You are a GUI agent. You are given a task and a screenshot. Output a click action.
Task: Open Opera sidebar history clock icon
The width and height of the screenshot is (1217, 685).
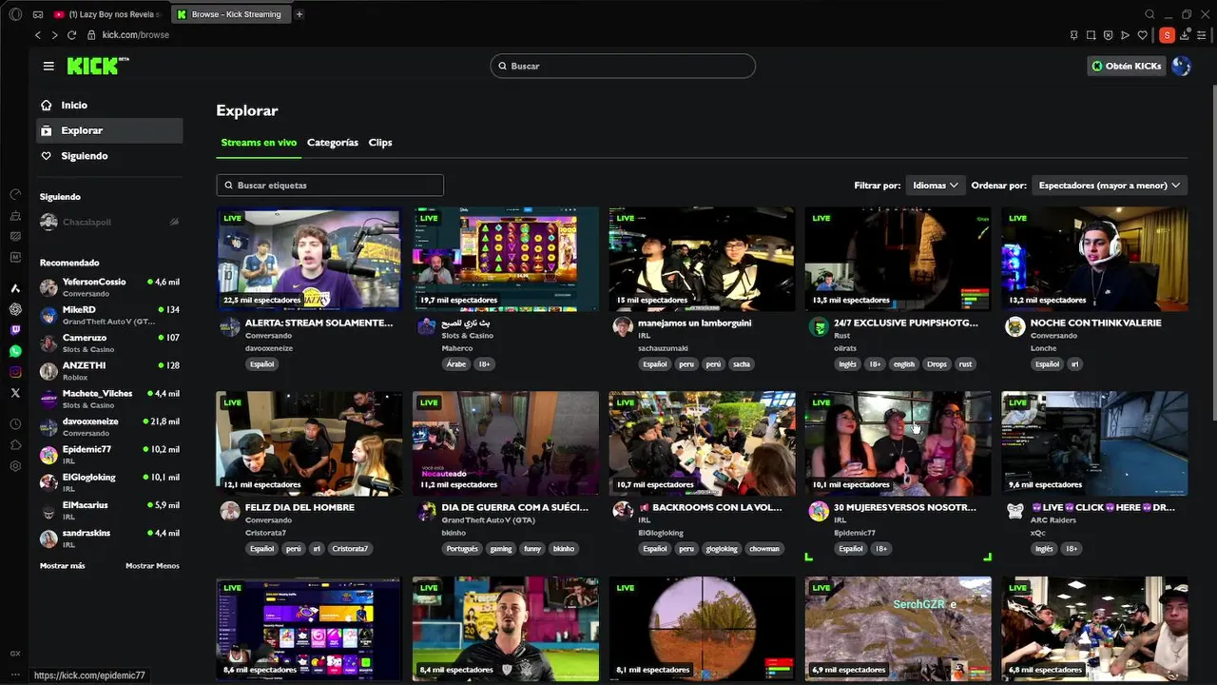15,424
